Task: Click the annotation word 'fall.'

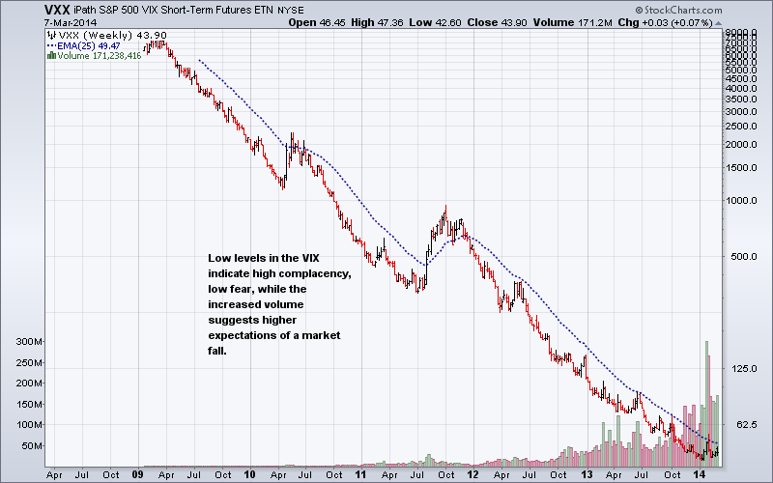Action: pyautogui.click(x=217, y=351)
